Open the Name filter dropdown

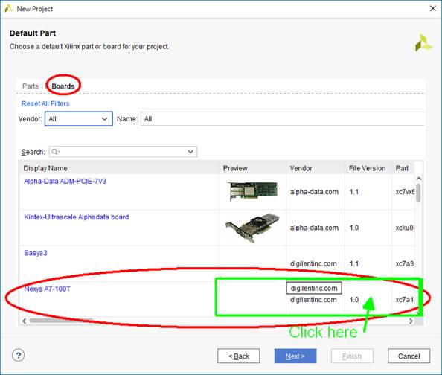[x=282, y=119]
